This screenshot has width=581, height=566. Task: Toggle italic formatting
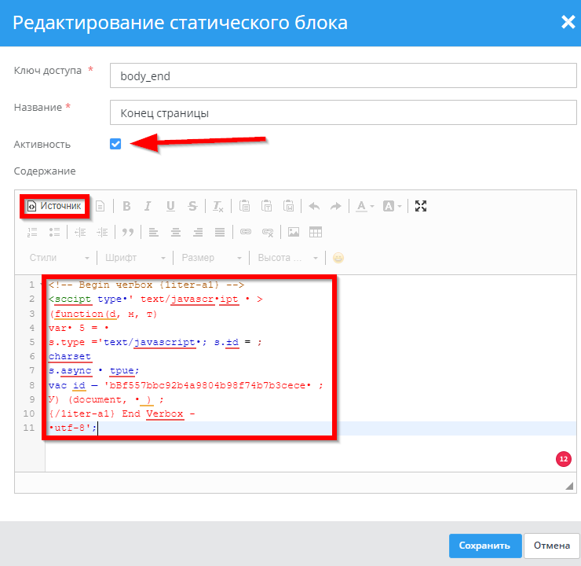(148, 206)
